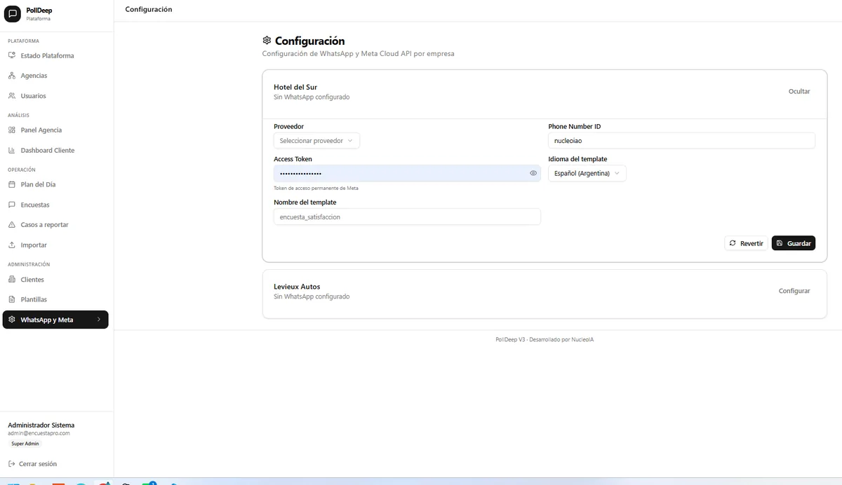This screenshot has height=485, width=842.
Task: Click the Usuarios people icon
Action: click(12, 96)
